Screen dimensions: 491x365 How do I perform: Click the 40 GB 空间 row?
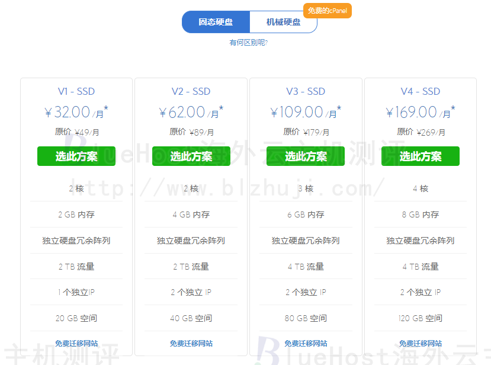191,318
